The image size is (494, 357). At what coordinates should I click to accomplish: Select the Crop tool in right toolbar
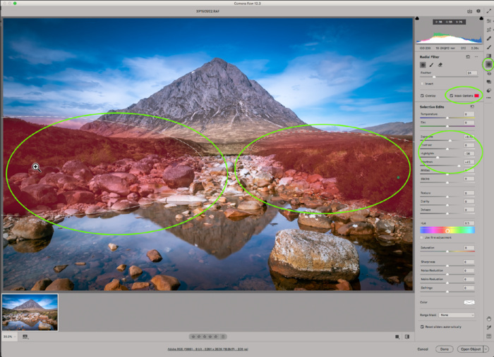[x=488, y=30]
